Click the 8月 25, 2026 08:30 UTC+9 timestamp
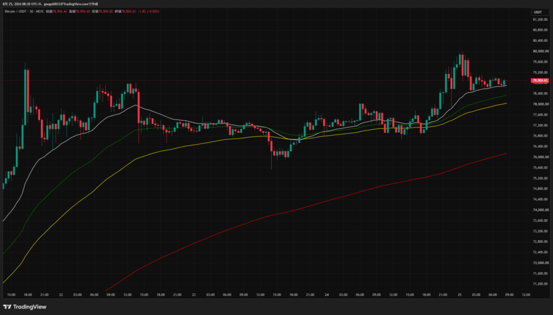The image size is (553, 315). [x=22, y=4]
